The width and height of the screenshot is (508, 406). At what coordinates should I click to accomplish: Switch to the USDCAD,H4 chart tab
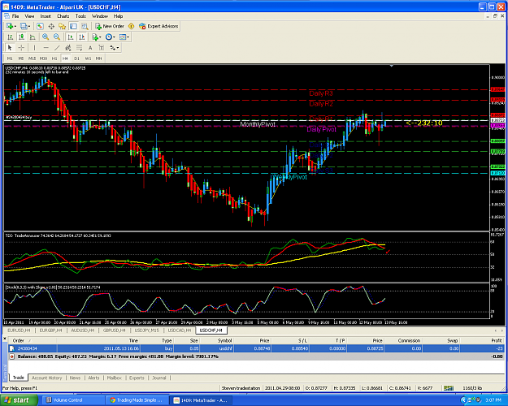(x=180, y=330)
